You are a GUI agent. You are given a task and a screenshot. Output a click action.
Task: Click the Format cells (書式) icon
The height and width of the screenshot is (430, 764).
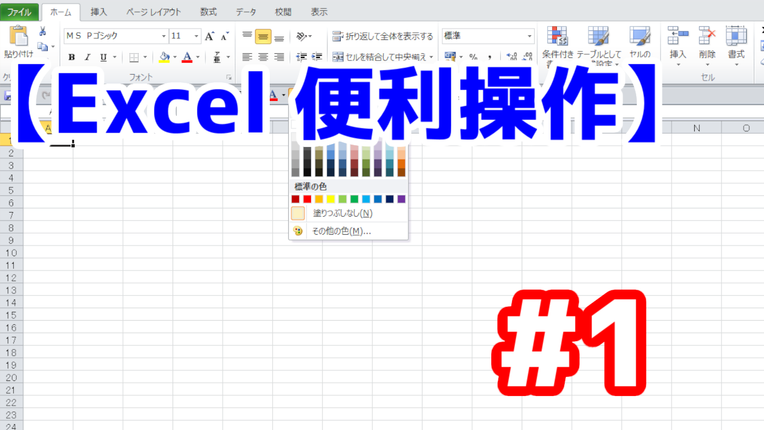736,36
